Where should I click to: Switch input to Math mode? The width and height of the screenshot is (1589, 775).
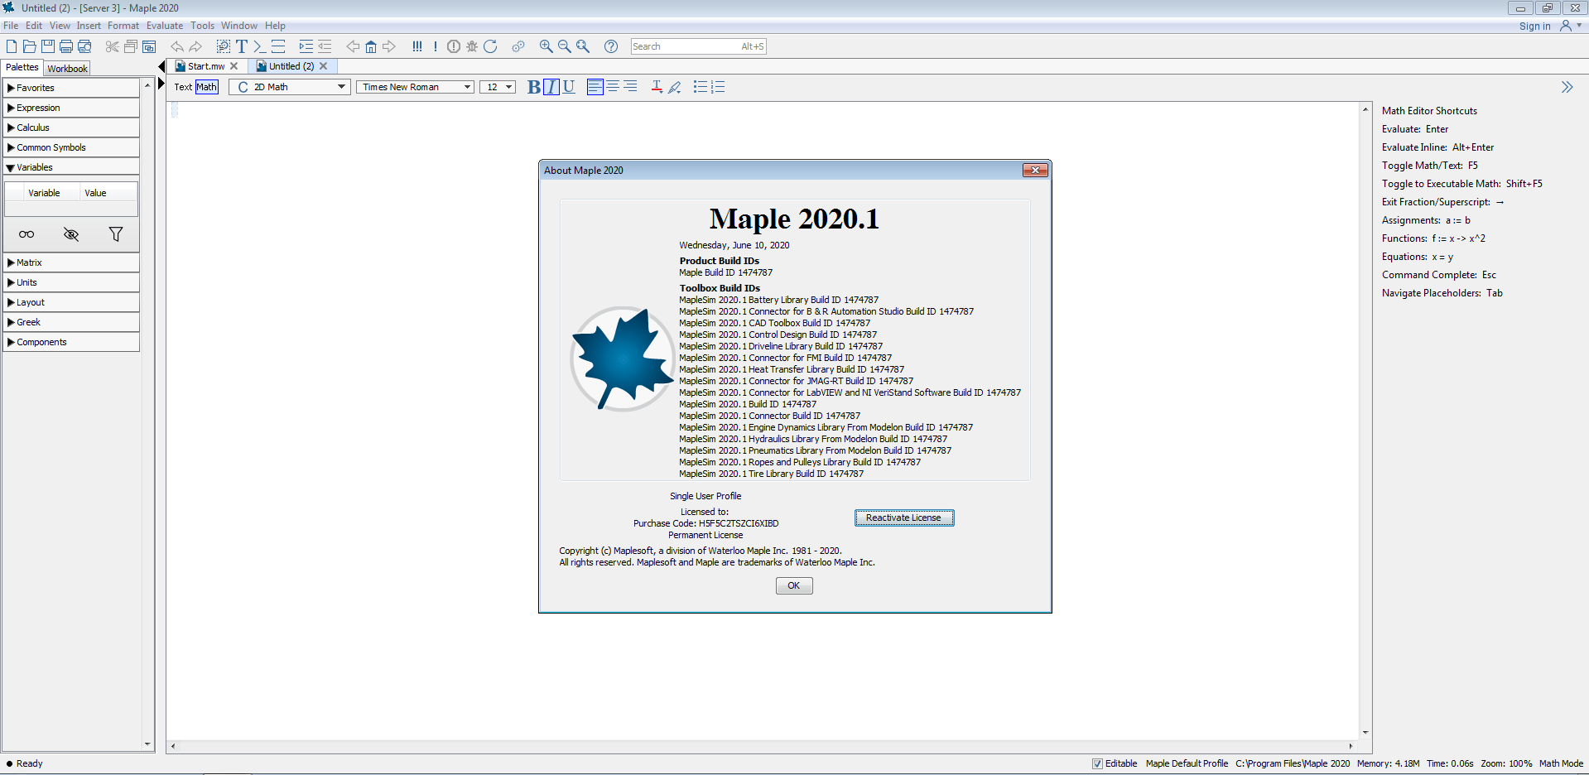[x=207, y=87]
